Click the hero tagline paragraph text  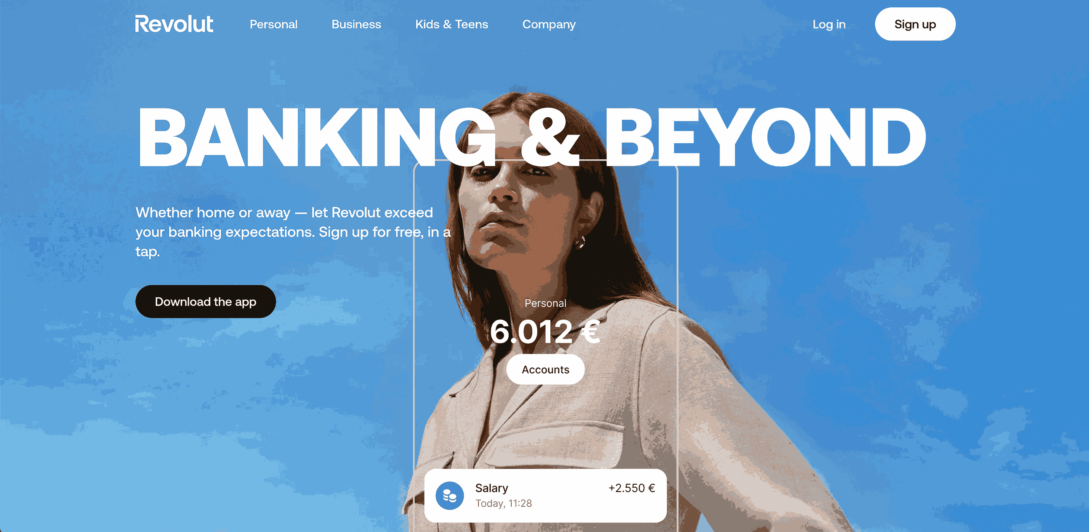pyautogui.click(x=293, y=232)
